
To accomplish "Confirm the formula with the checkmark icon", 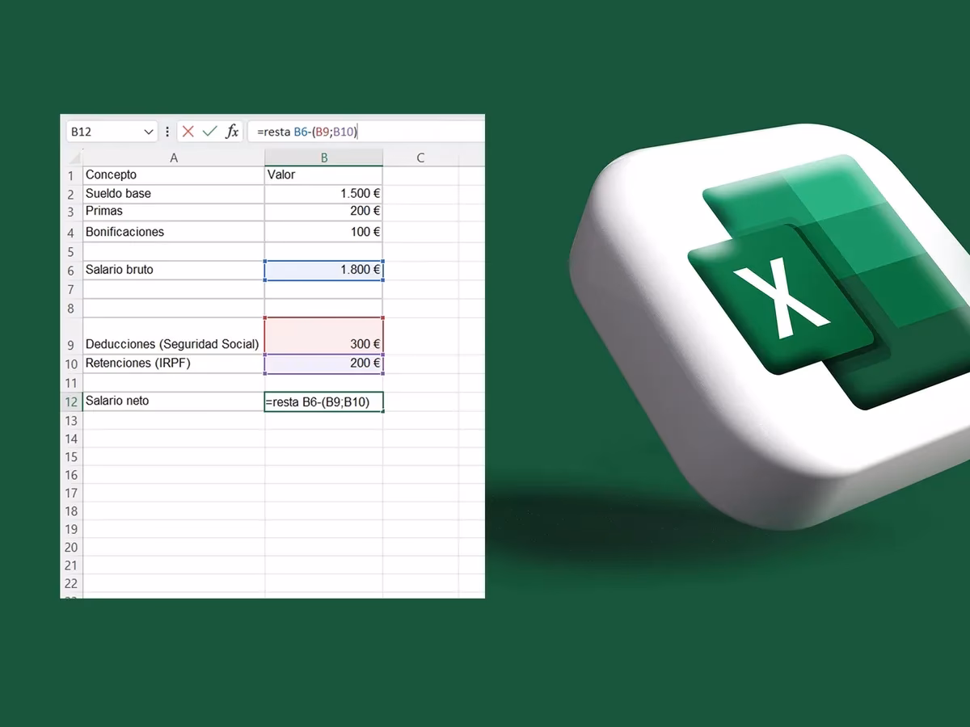I will pos(210,132).
